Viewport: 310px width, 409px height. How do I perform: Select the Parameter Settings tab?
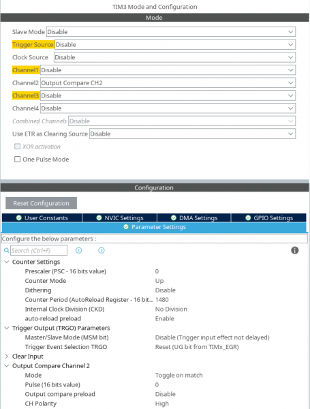(x=154, y=227)
